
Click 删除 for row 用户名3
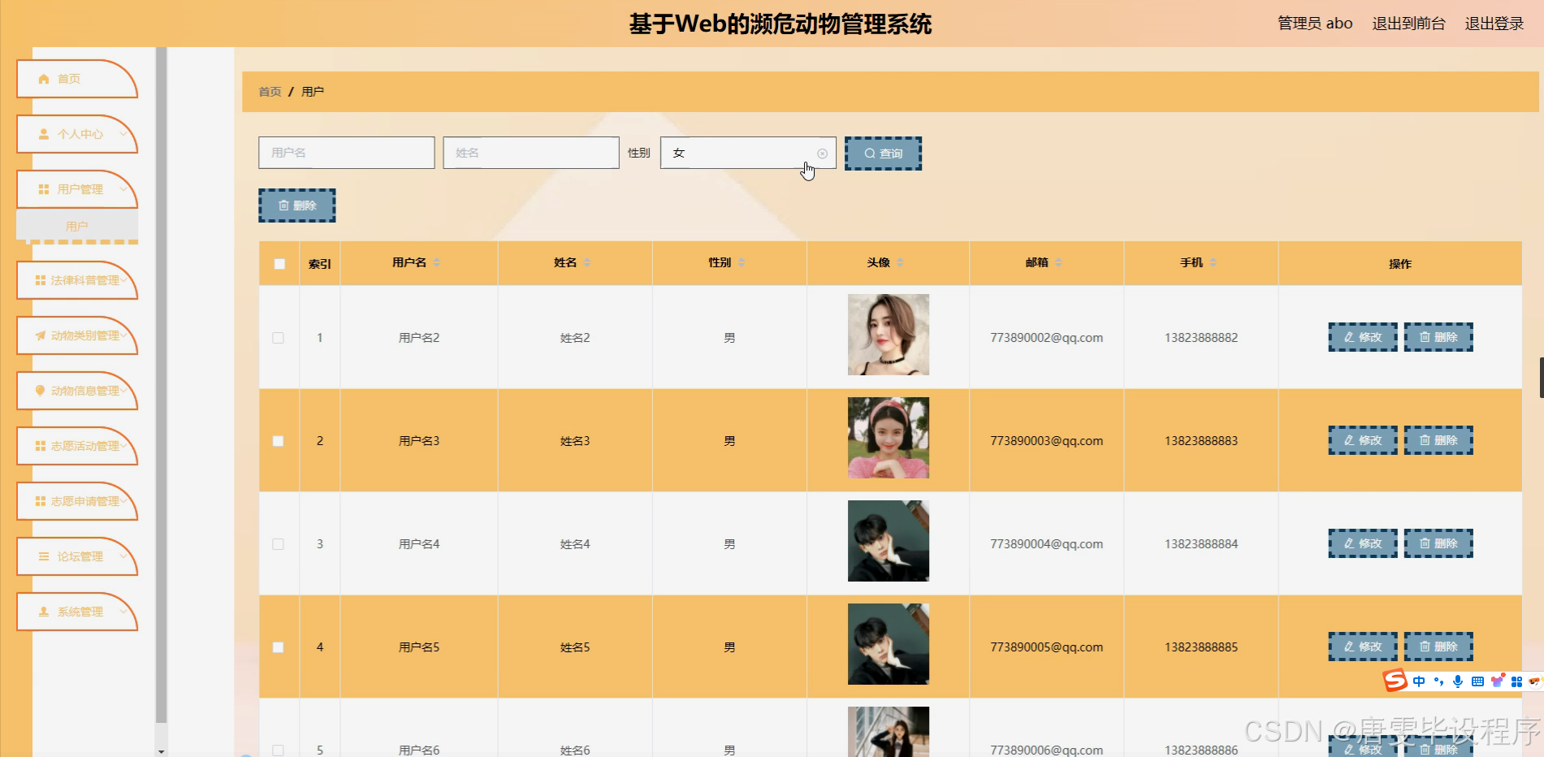pyautogui.click(x=1438, y=440)
